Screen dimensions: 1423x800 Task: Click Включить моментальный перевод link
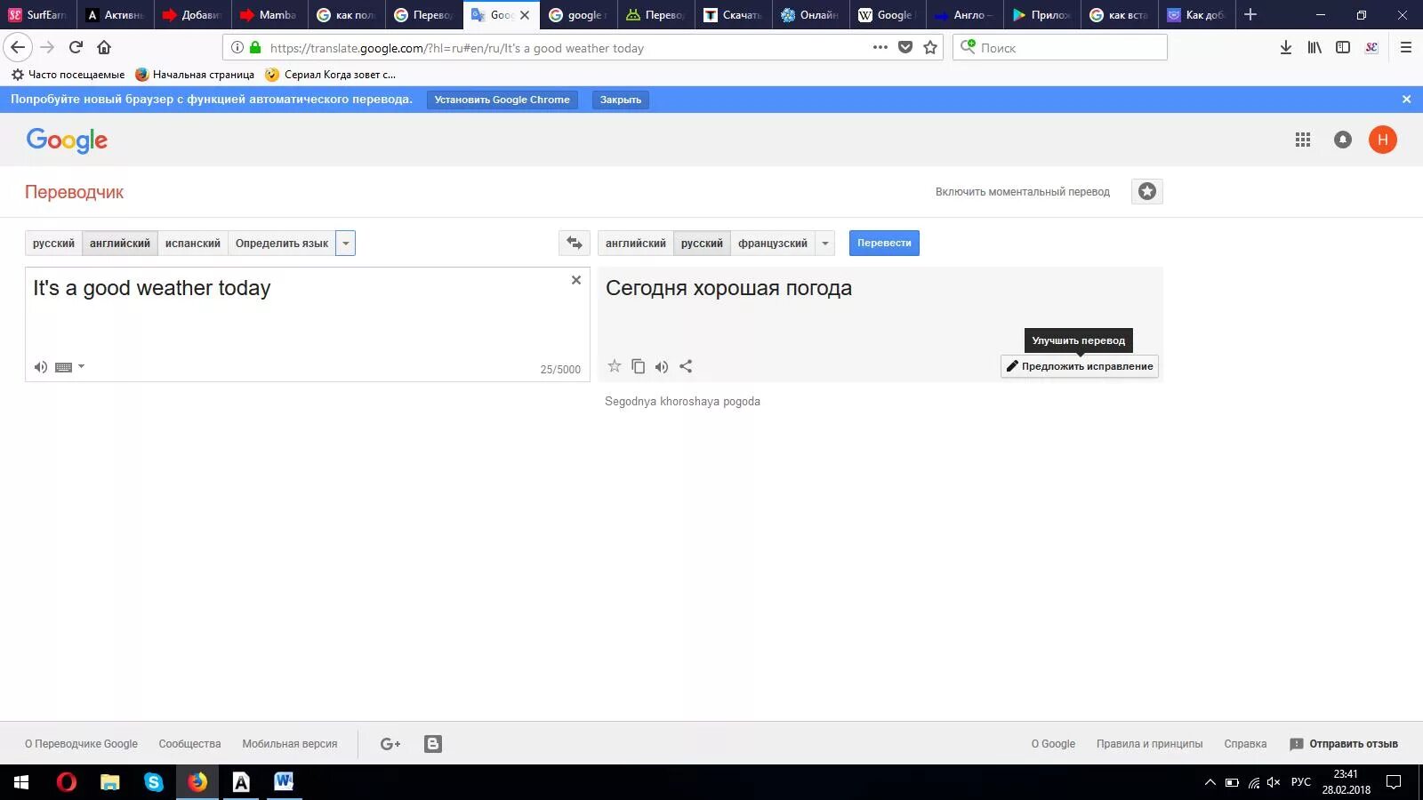(x=1023, y=192)
